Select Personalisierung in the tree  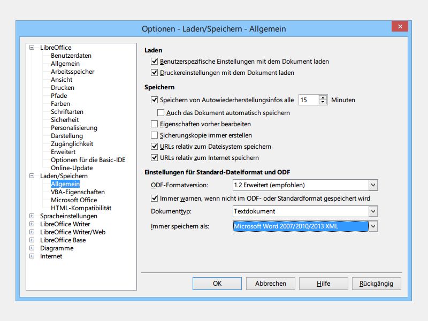(74, 128)
